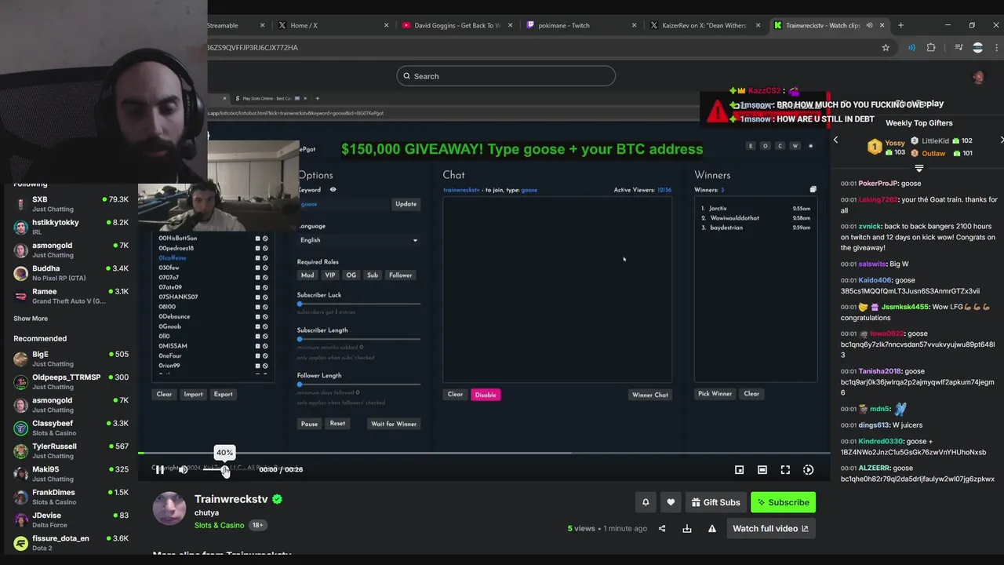
Task: Open Classybeef recommended channel
Action: [71, 428]
